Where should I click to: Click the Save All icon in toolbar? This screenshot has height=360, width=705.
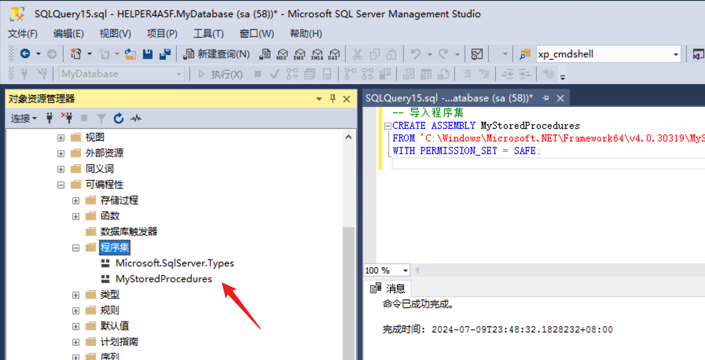click(x=165, y=54)
